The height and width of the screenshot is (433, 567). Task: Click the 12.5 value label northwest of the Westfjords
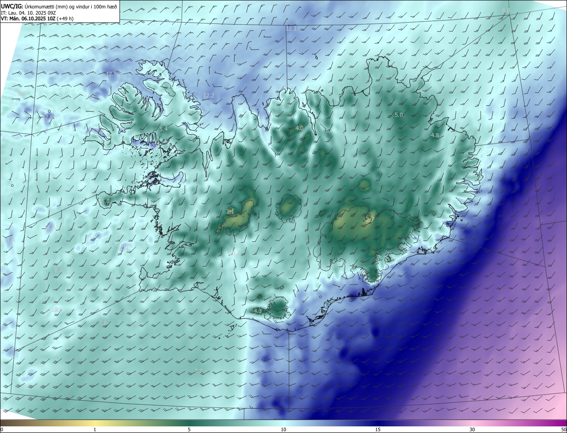tap(111, 74)
